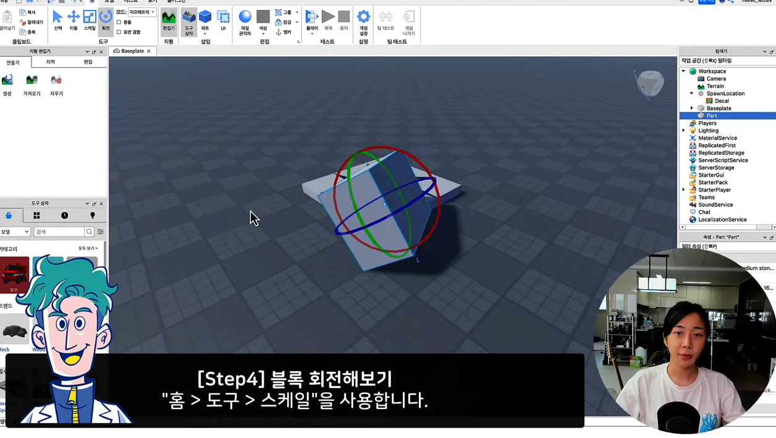Collapse the SpawnLocation tree node
Viewport: 776px width, 438px height.
click(691, 93)
